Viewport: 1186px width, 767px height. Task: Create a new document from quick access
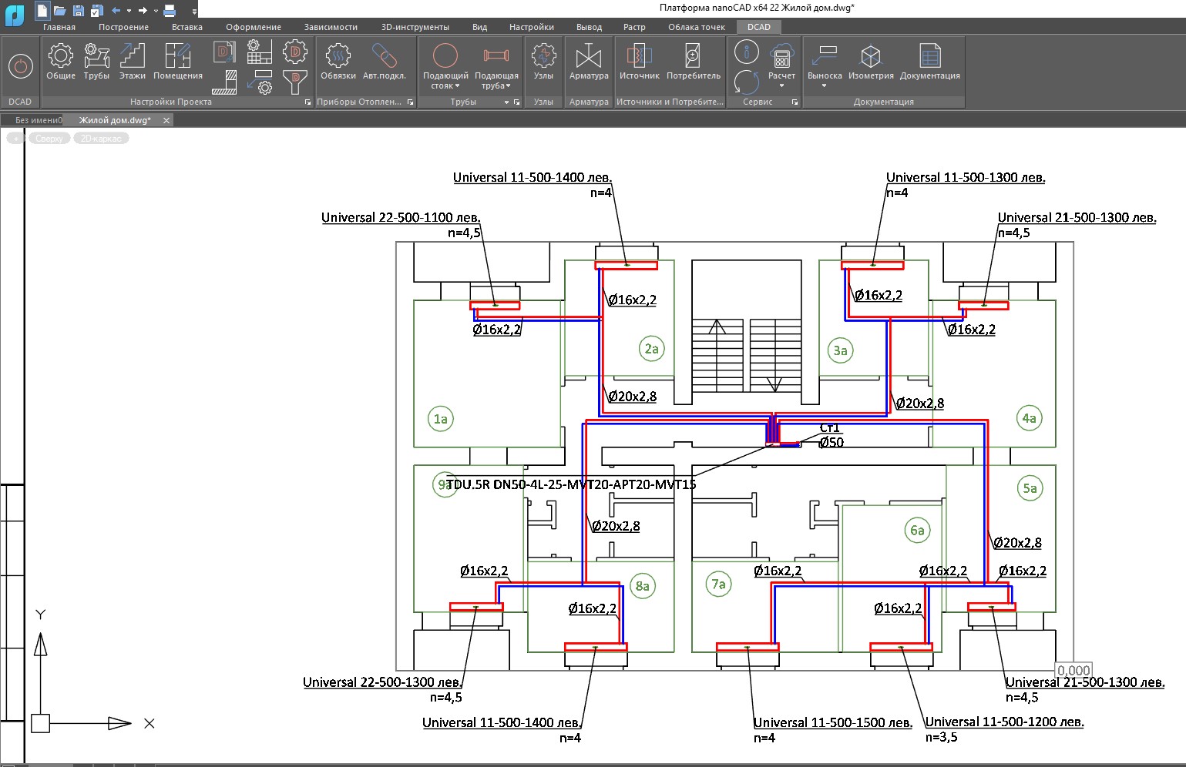[42, 10]
